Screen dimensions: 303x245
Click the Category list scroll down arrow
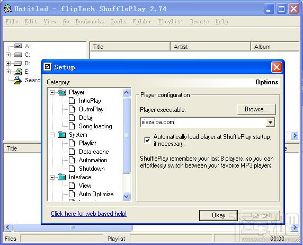(127, 197)
